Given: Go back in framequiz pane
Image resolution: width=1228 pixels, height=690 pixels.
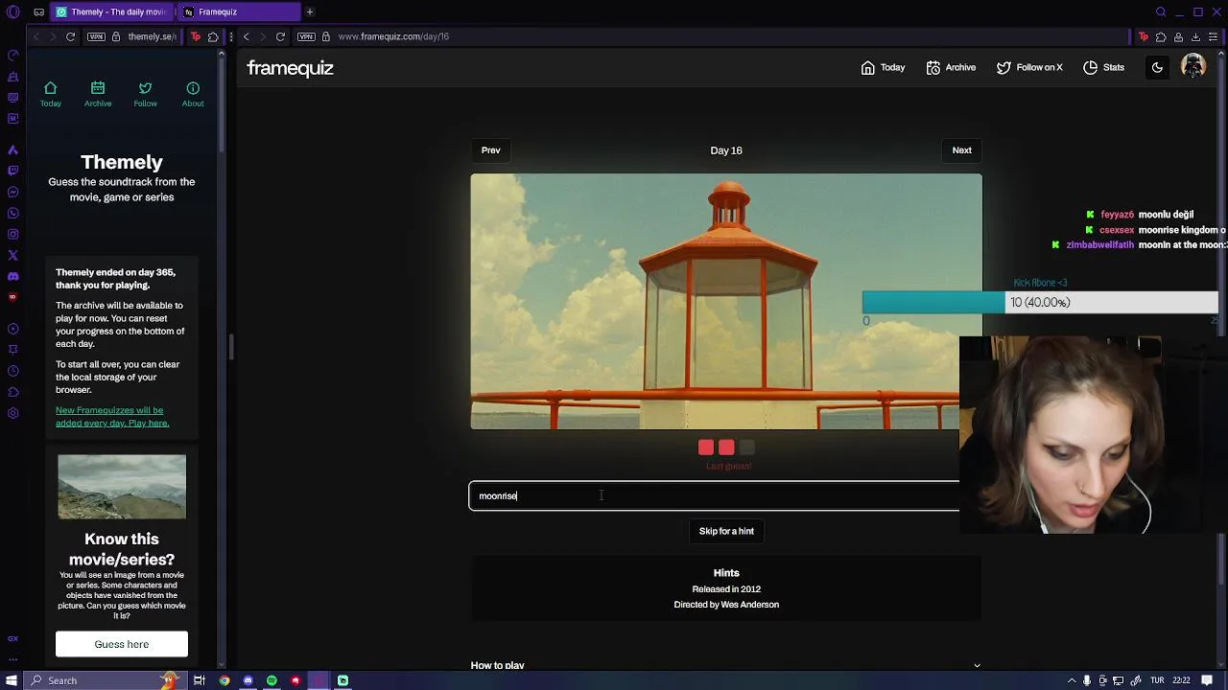Looking at the screenshot, I should pyautogui.click(x=246, y=36).
